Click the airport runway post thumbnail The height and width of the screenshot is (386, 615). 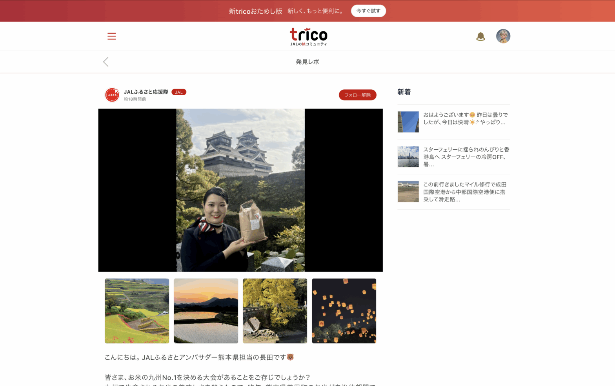(408, 192)
